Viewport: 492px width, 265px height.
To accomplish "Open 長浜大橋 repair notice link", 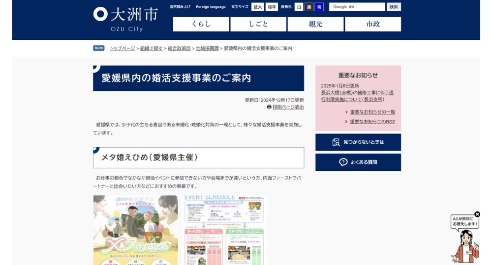I will coord(357,96).
